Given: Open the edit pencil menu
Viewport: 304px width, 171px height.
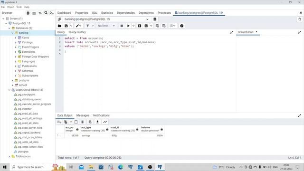Looking at the screenshot, I should (78, 26).
